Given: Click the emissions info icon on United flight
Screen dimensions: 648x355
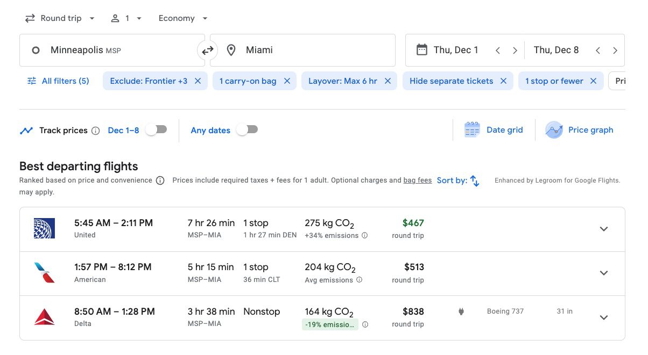Looking at the screenshot, I should click(x=365, y=235).
